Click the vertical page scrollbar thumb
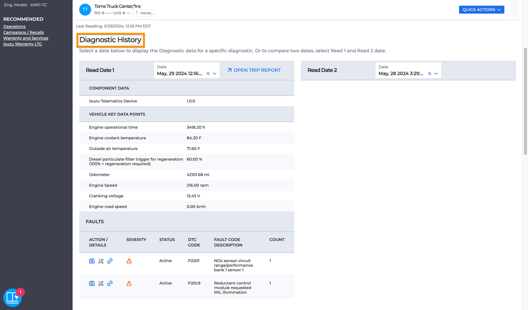Image resolution: width=528 pixels, height=310 pixels. coord(525,101)
